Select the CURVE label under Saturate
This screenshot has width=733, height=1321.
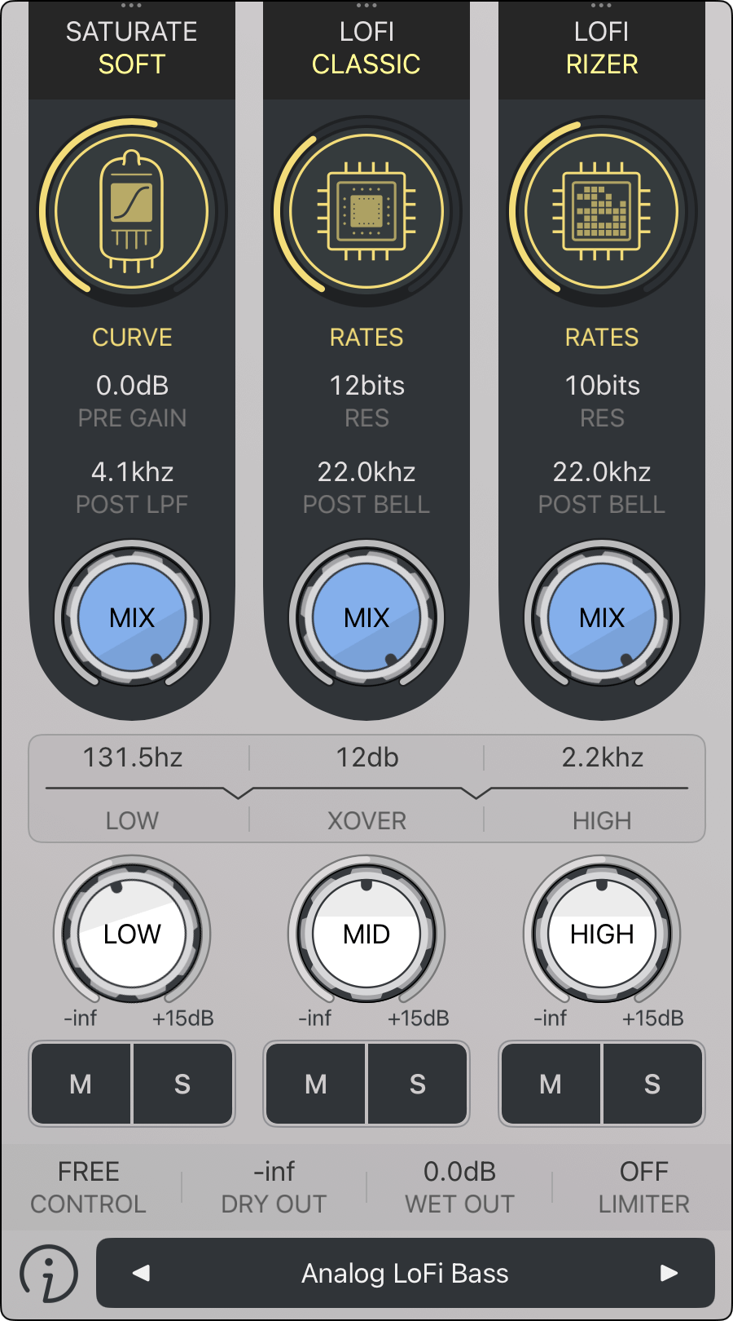click(132, 338)
